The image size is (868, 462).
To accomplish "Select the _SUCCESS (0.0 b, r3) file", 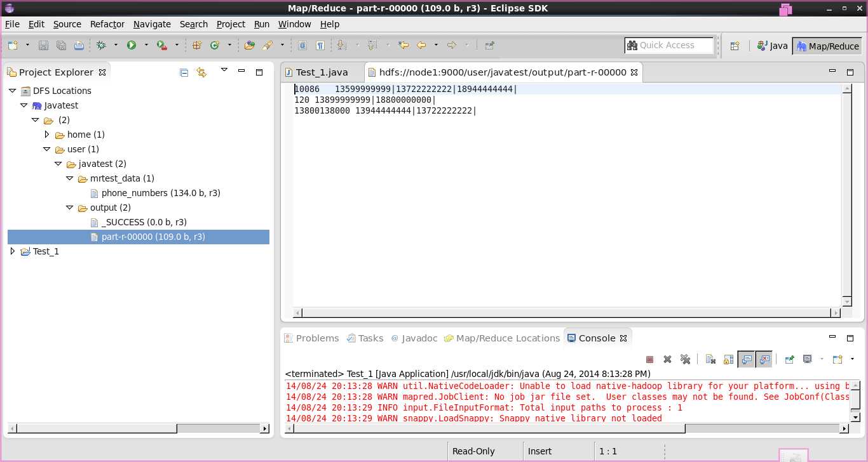I will [x=144, y=222].
